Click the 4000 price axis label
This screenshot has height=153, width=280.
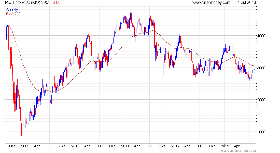(x=261, y=36)
